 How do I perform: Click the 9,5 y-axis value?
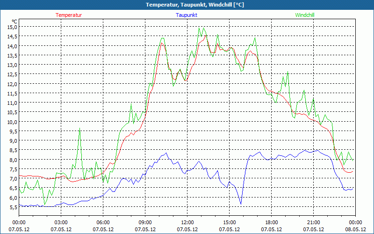(x=14, y=132)
